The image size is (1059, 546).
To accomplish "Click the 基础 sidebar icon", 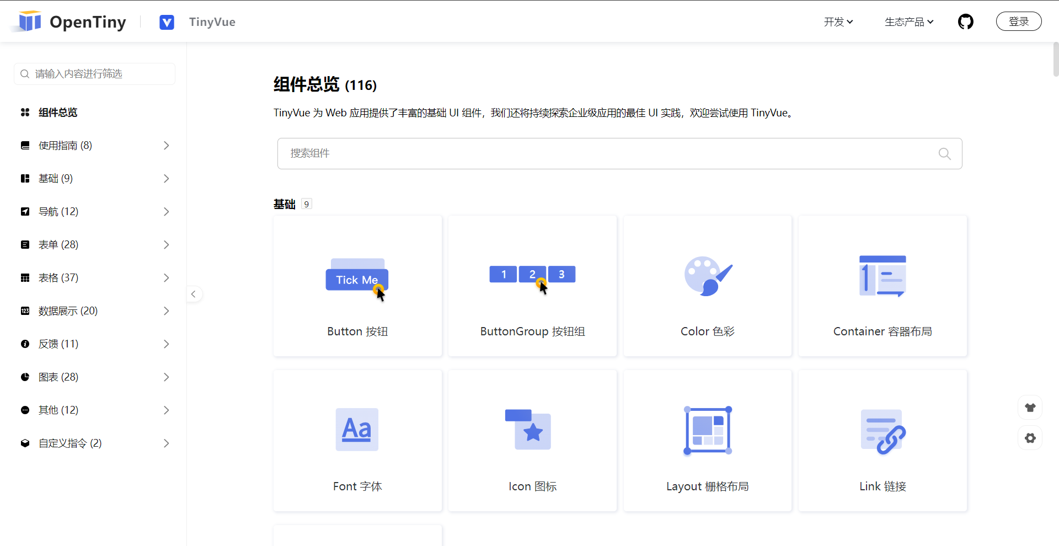I will [25, 179].
